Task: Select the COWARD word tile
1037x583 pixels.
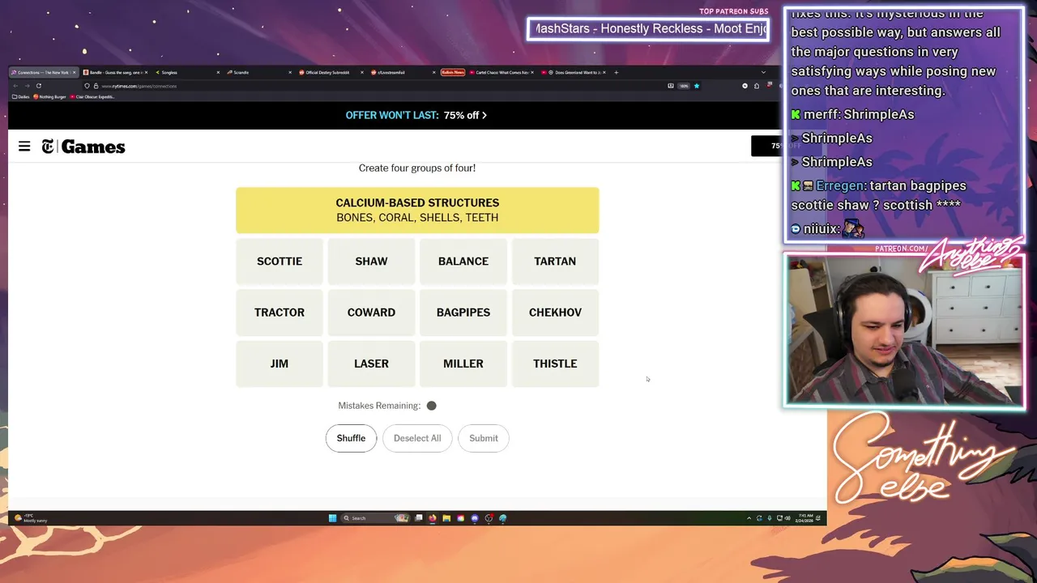Action: pyautogui.click(x=371, y=313)
